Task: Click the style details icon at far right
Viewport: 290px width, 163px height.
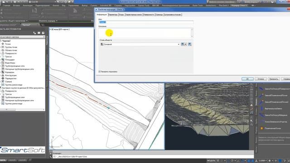Action: 190,44
